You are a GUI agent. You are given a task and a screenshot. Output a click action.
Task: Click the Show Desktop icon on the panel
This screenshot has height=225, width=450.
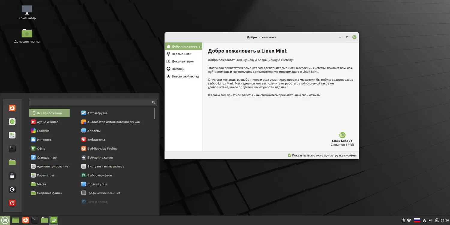pyautogui.click(x=15, y=220)
